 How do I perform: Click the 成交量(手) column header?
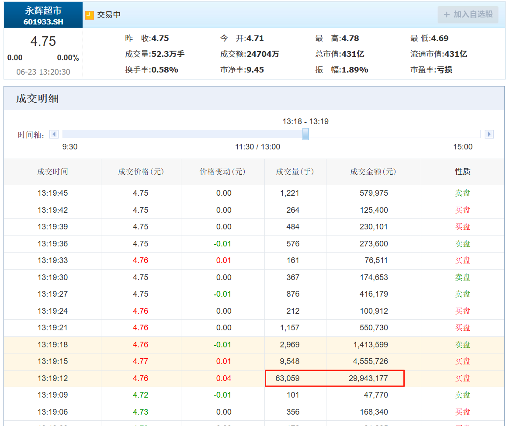tap(295, 172)
